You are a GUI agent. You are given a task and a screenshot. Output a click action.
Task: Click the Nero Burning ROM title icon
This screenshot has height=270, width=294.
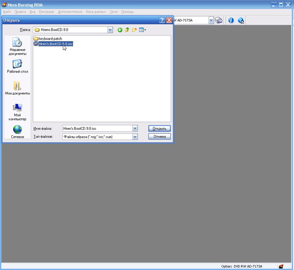pos(4,5)
